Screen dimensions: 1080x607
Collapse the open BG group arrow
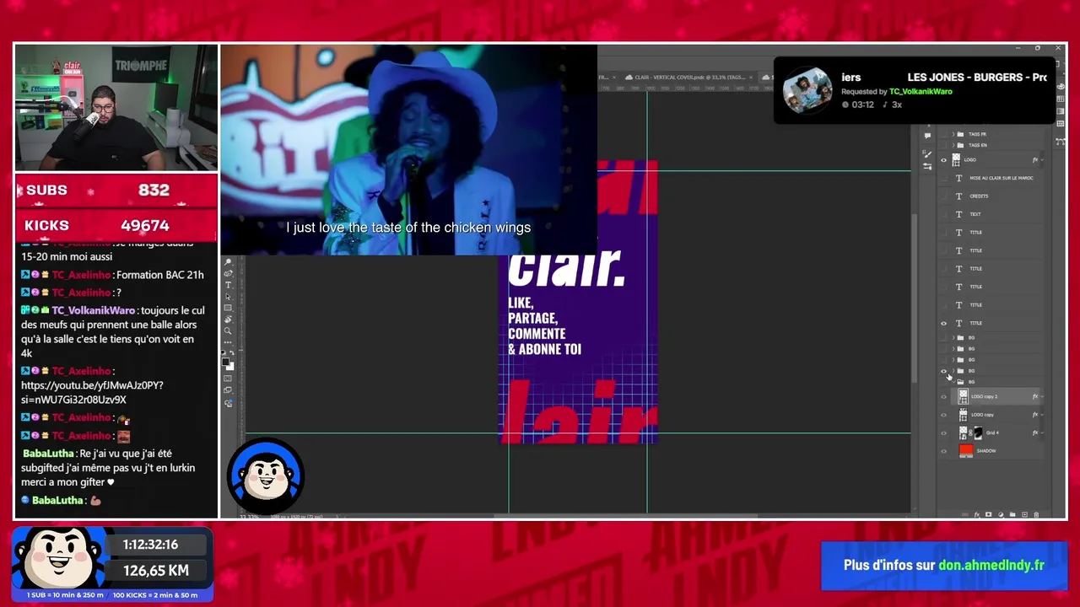point(953,382)
